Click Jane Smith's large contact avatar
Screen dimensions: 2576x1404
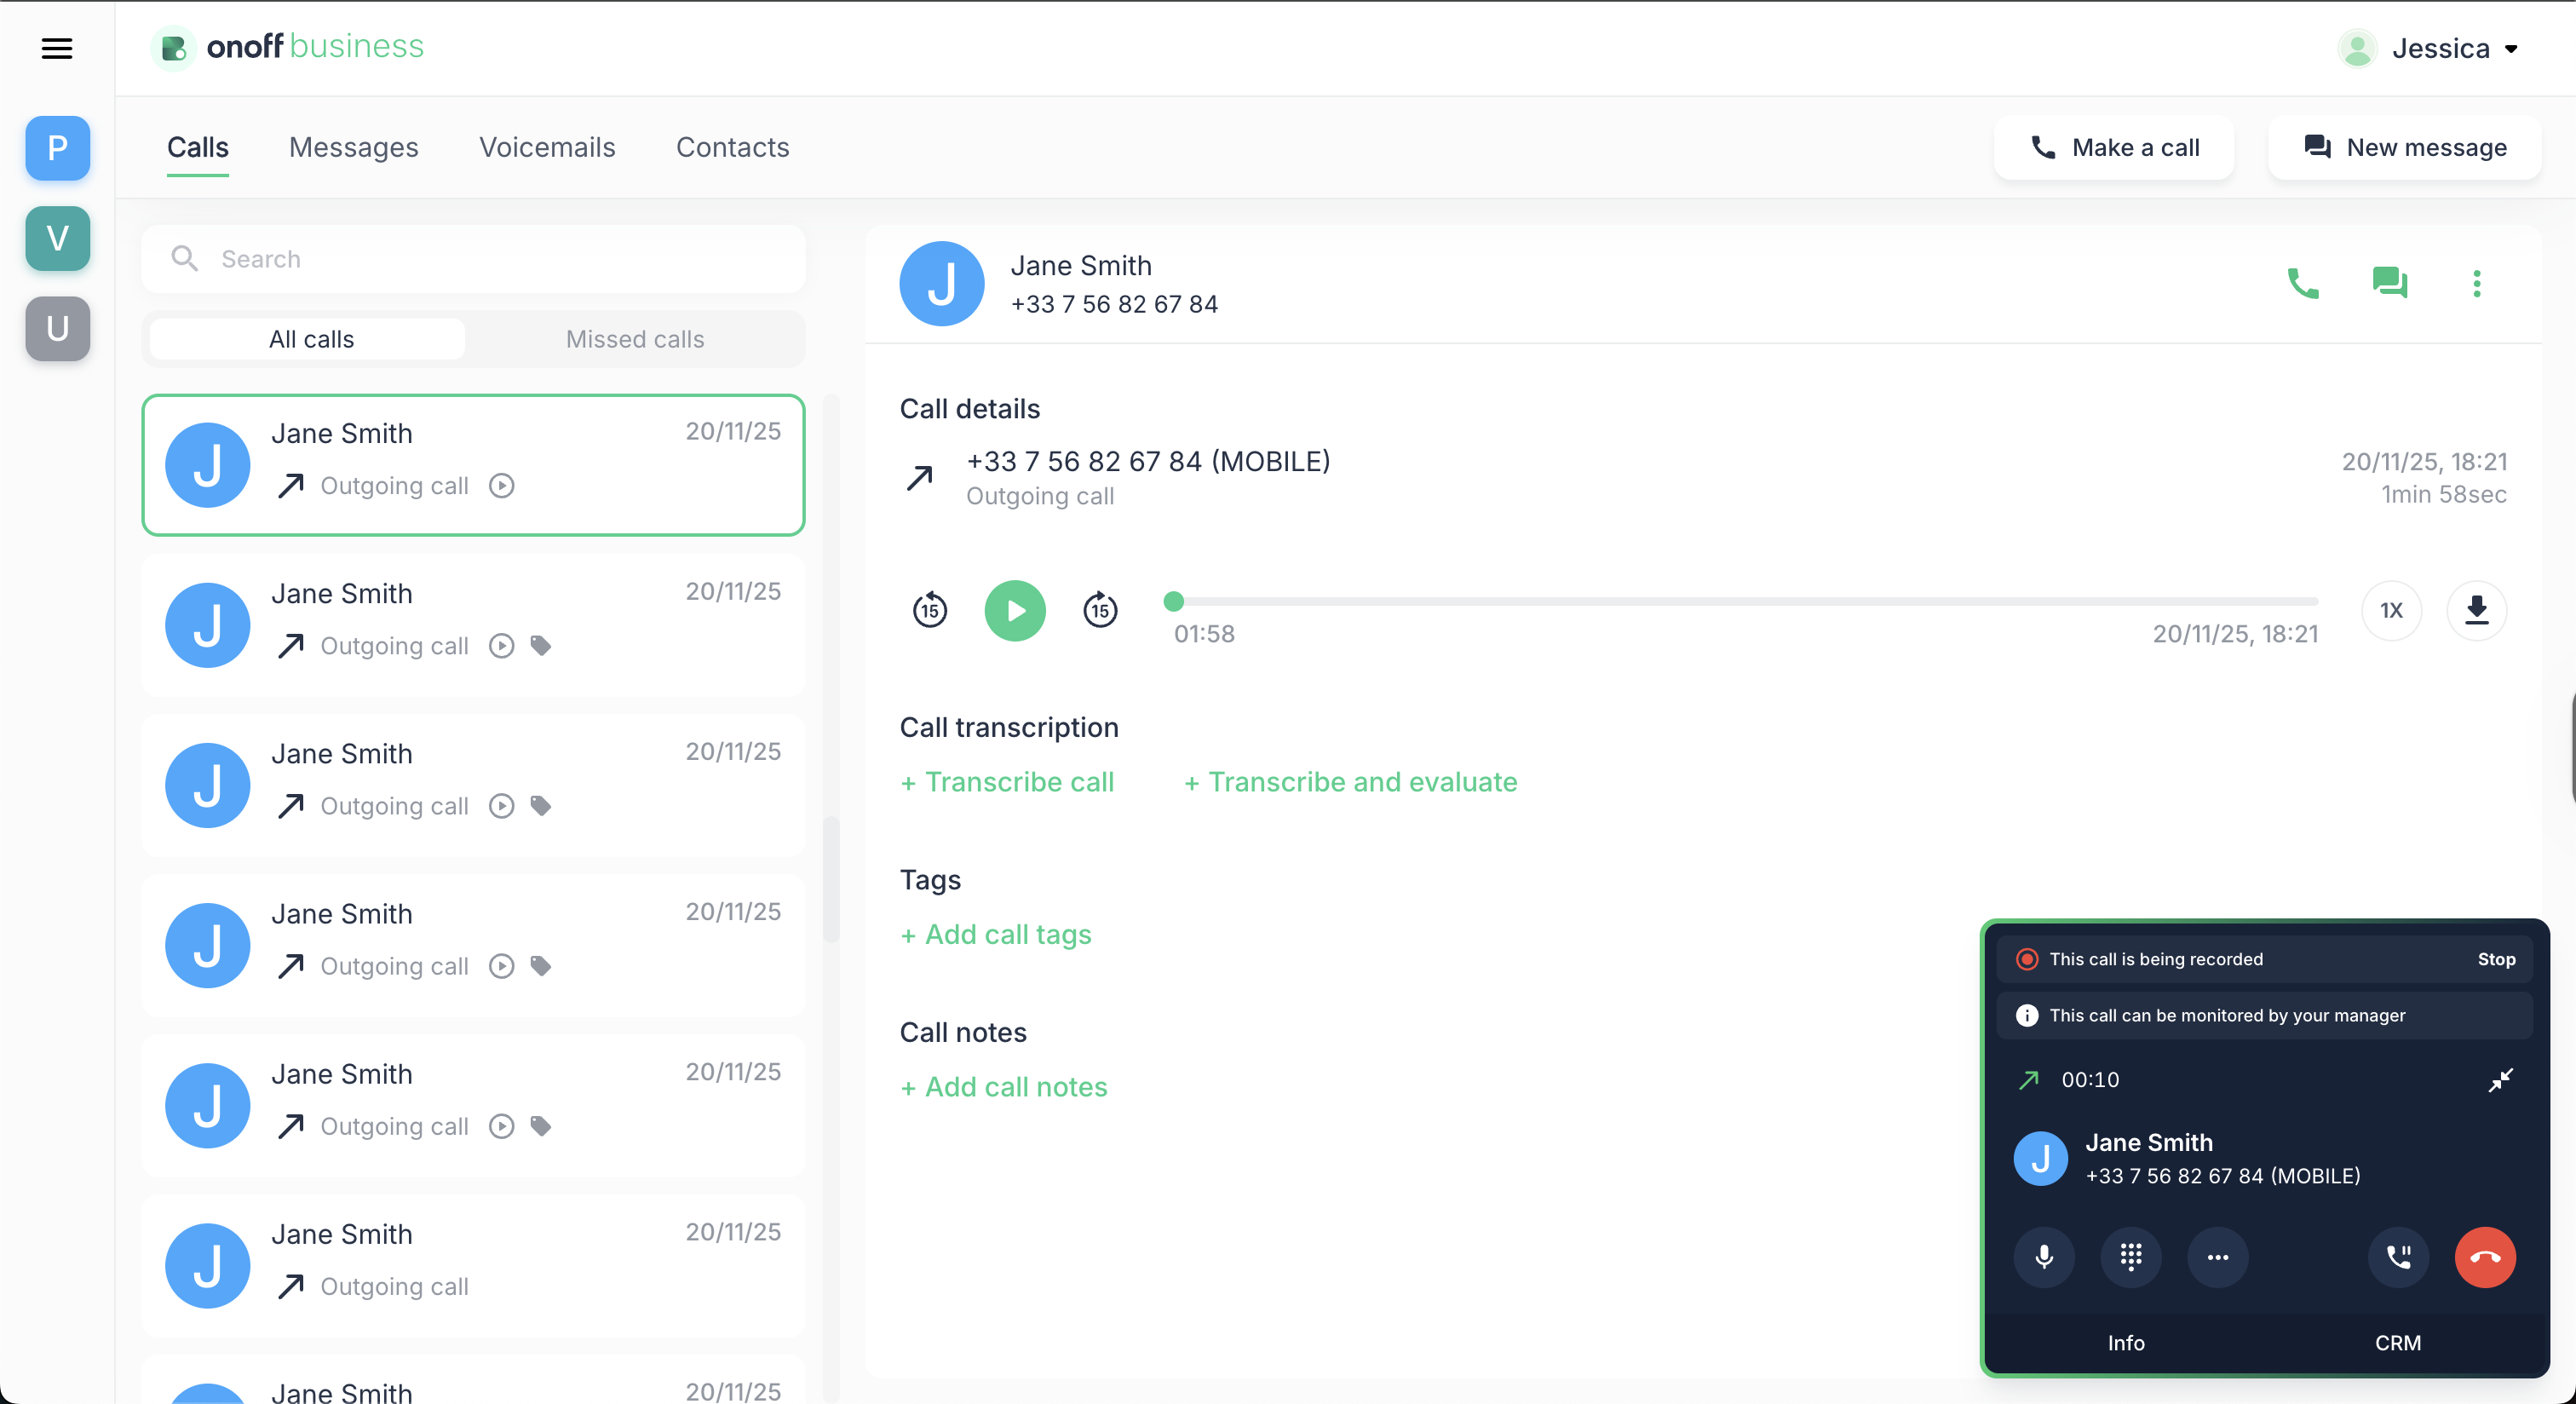942,284
